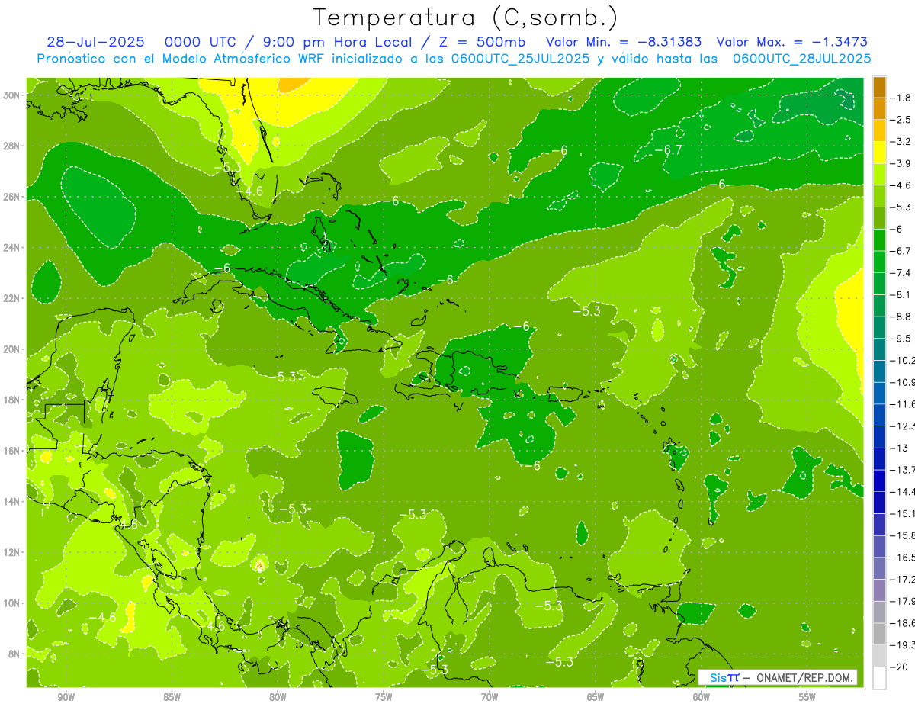This screenshot has width=915, height=707.
Task: Pick the brown-orange colorbar swatch above -1.8
Action: click(879, 87)
